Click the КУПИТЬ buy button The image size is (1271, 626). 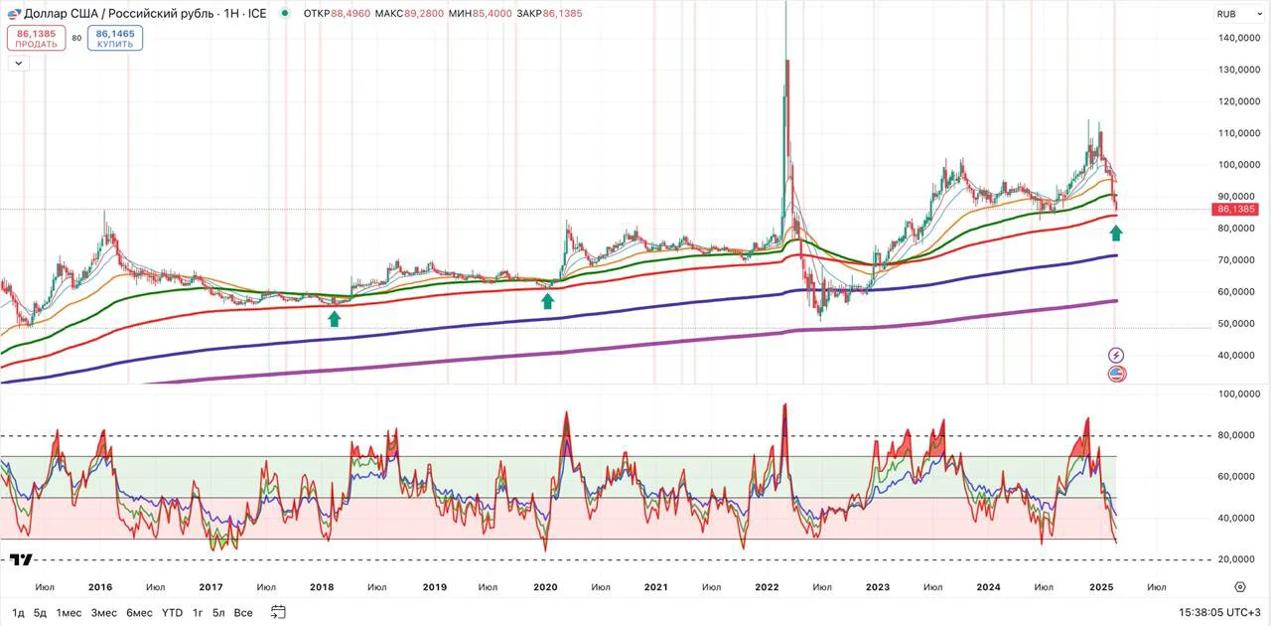115,39
